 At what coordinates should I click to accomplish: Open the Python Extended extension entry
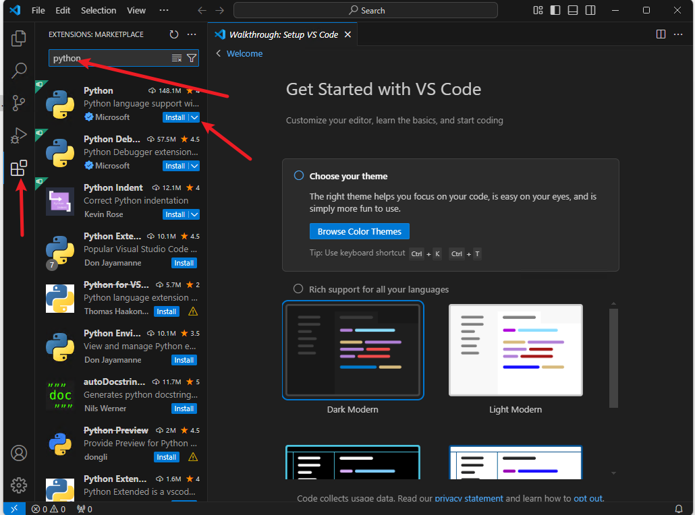click(x=121, y=487)
